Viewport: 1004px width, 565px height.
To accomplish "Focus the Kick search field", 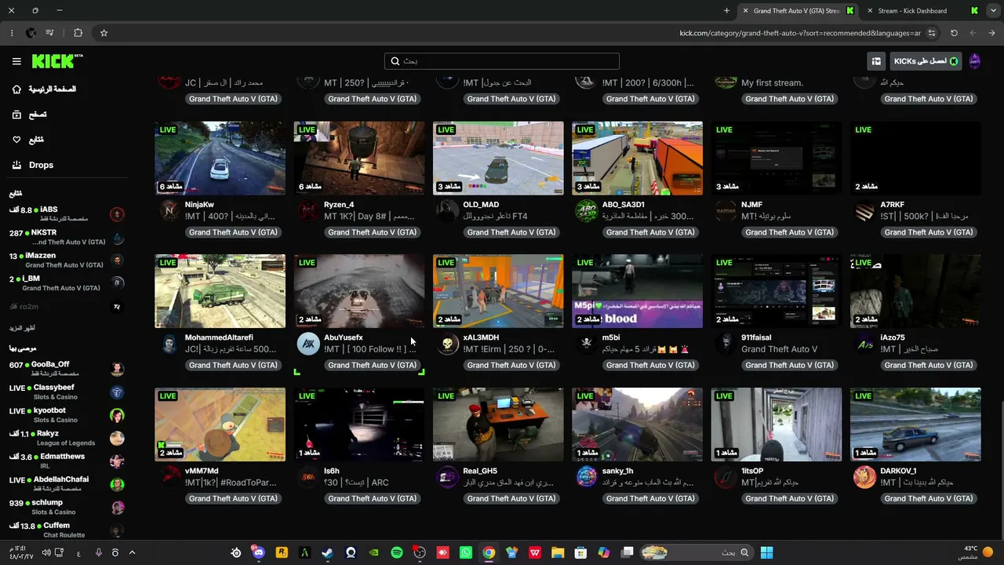I will [x=502, y=61].
